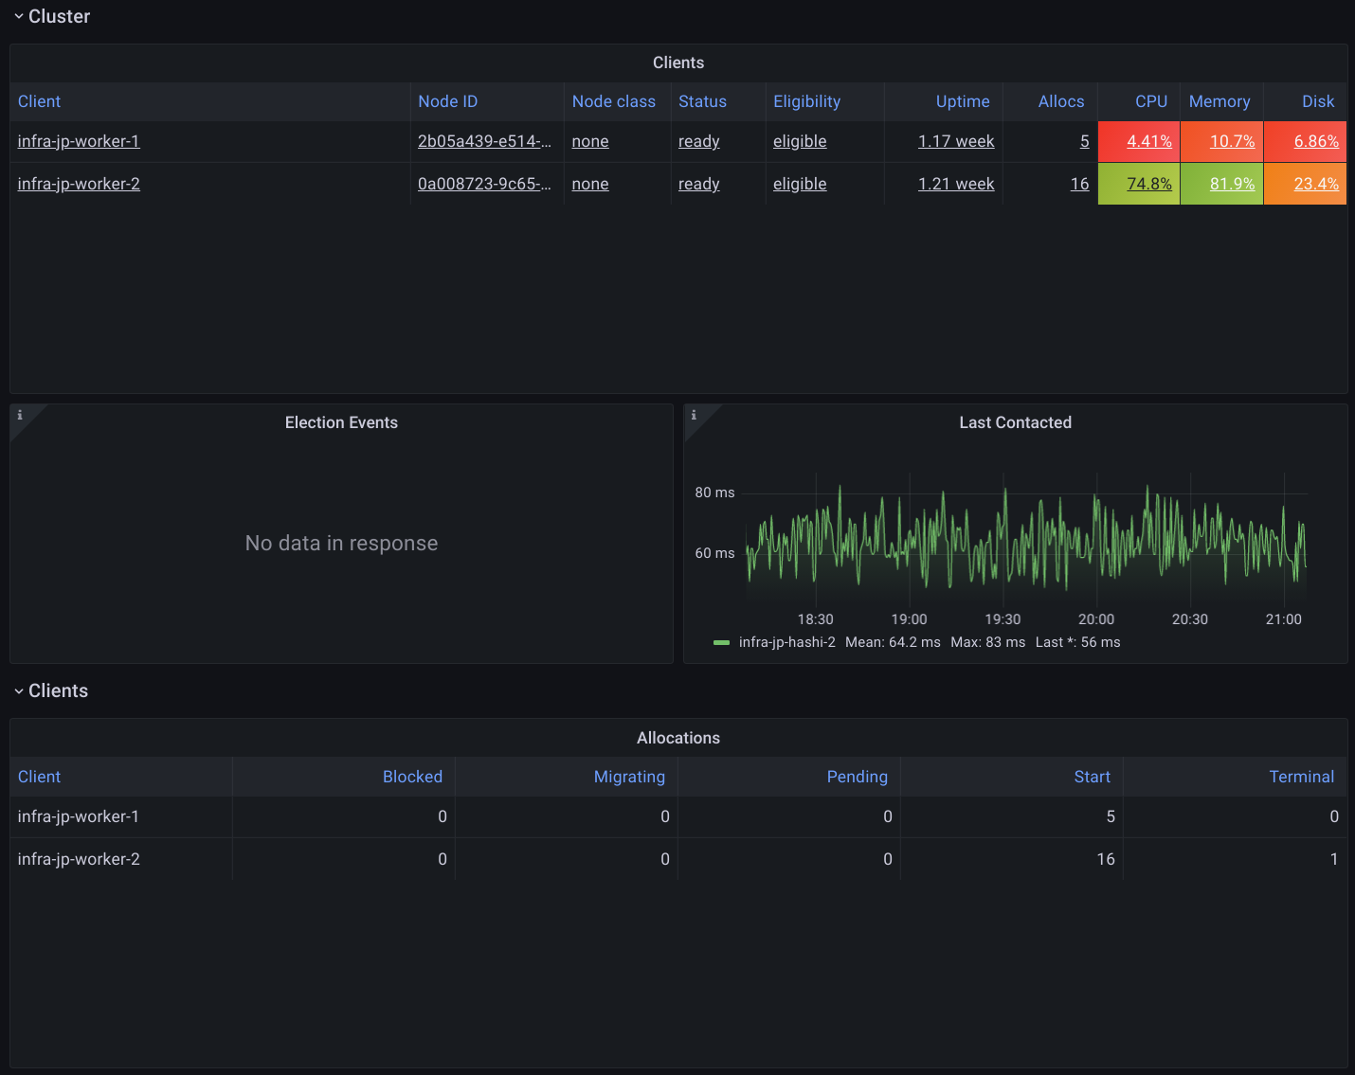Toggle infra-jp-hashi-2 series in legend
Viewport: 1355px width, 1075px height.
[x=786, y=642]
